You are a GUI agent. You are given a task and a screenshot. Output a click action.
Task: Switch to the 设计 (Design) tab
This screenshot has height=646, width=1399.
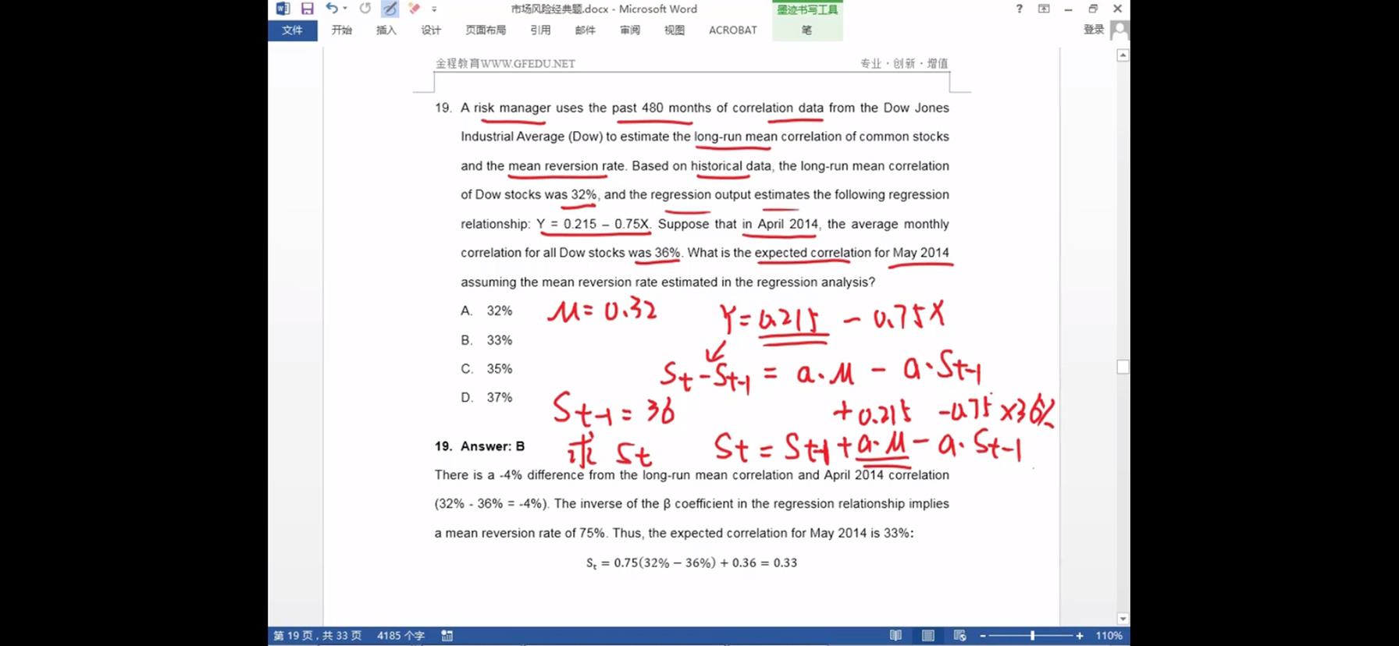click(431, 30)
